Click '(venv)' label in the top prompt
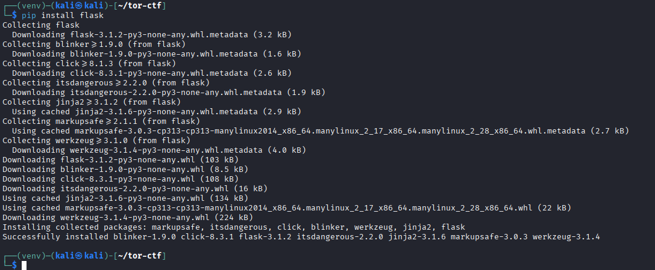This screenshot has height=270, width=655. [27, 5]
